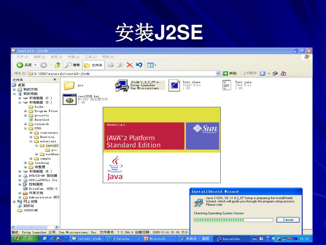The width and height of the screenshot is (326, 245).
Task: Click the Move To folder icon
Action: point(111,65)
